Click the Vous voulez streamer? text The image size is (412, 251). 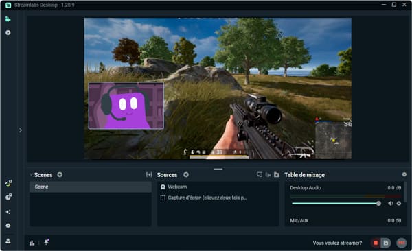point(337,243)
